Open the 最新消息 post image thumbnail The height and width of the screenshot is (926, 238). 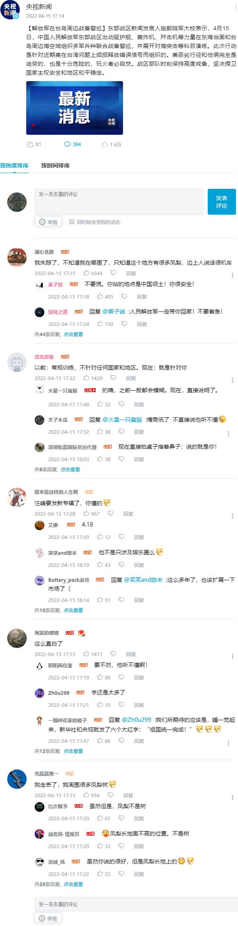pyautogui.click(x=75, y=108)
